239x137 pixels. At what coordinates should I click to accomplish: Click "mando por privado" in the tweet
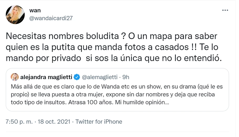(x=43, y=58)
